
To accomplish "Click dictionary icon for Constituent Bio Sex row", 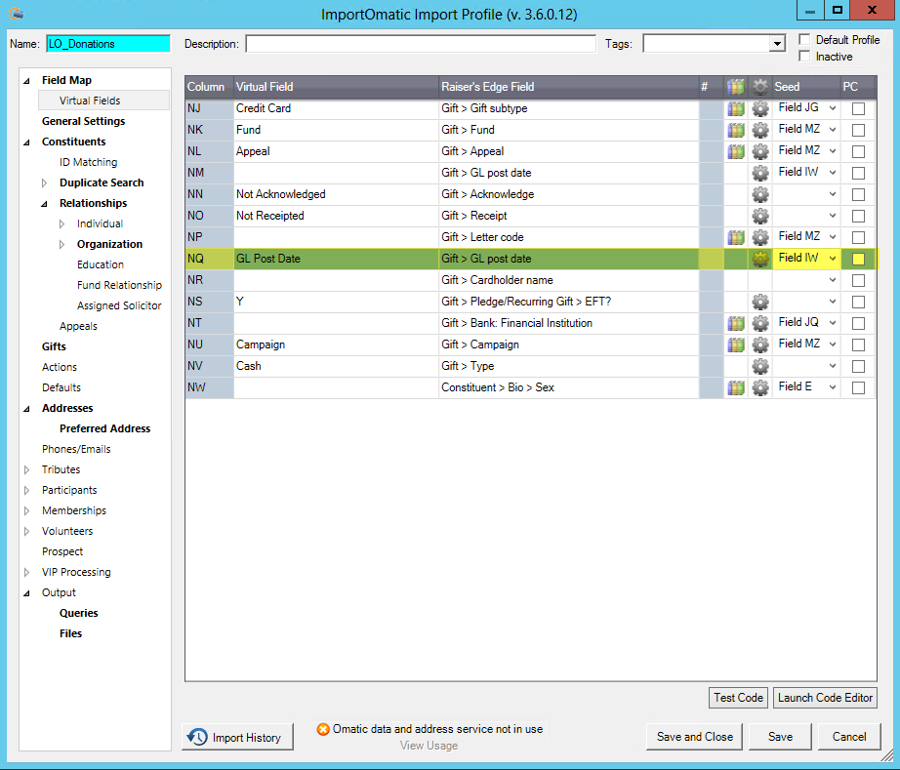I will 735,387.
